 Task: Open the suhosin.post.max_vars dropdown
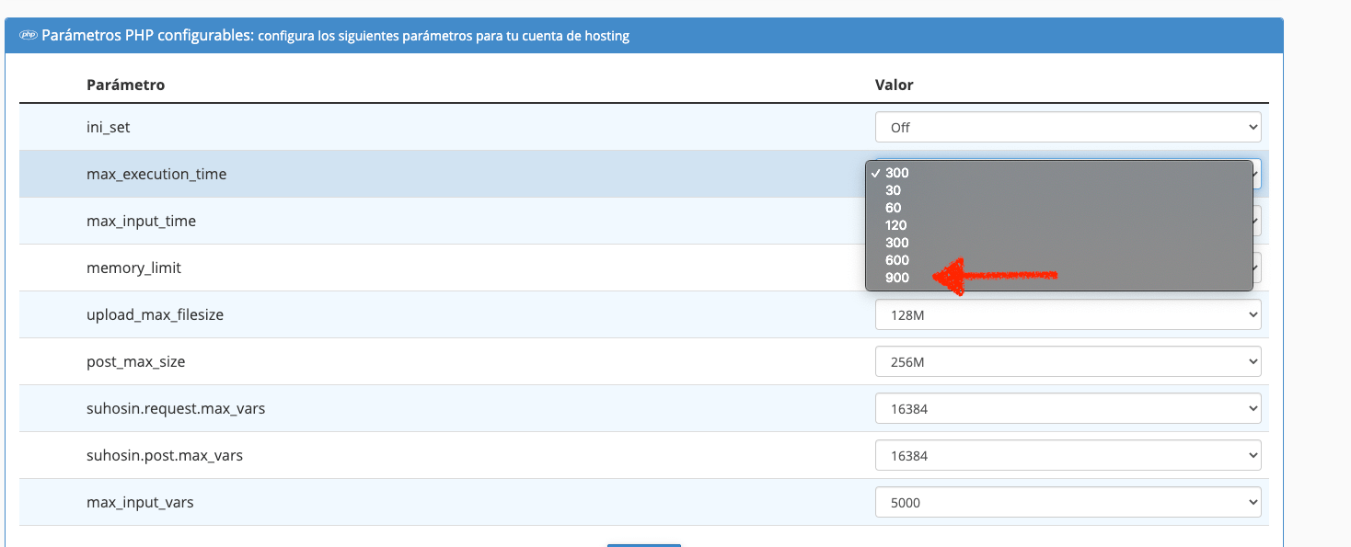[1068, 455]
